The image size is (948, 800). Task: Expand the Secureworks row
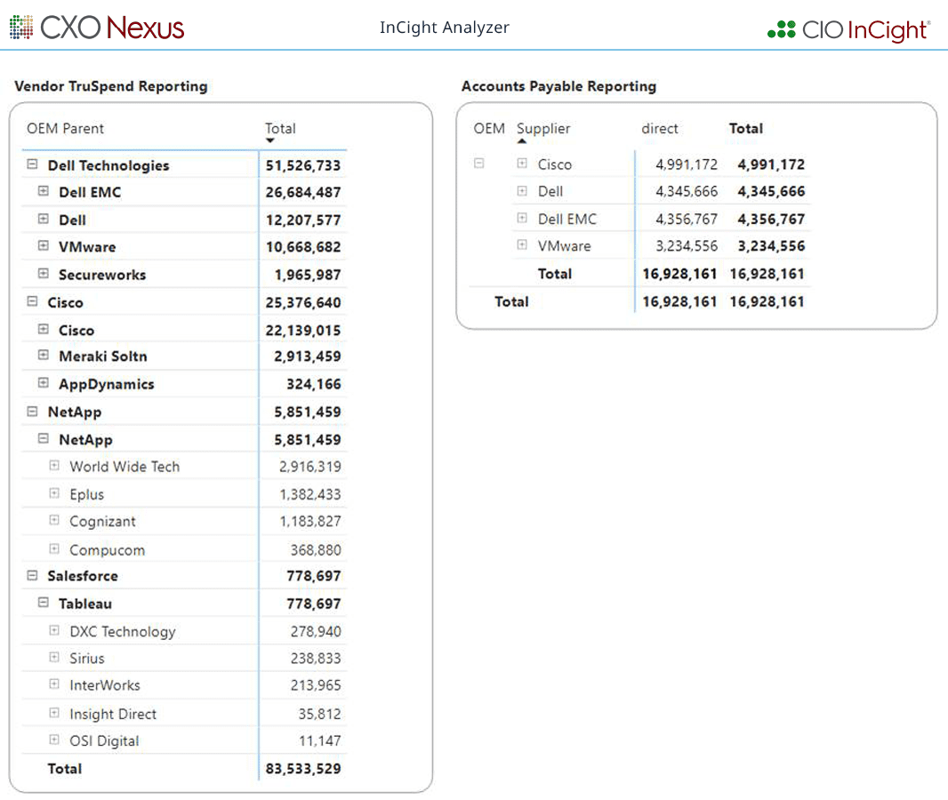[x=43, y=273]
